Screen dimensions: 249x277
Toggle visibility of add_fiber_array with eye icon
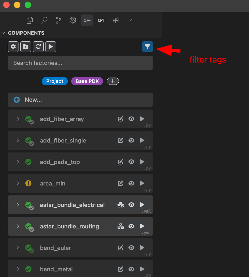(131, 119)
